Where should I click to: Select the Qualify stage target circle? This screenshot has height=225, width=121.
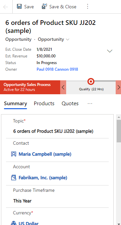pos(91,82)
